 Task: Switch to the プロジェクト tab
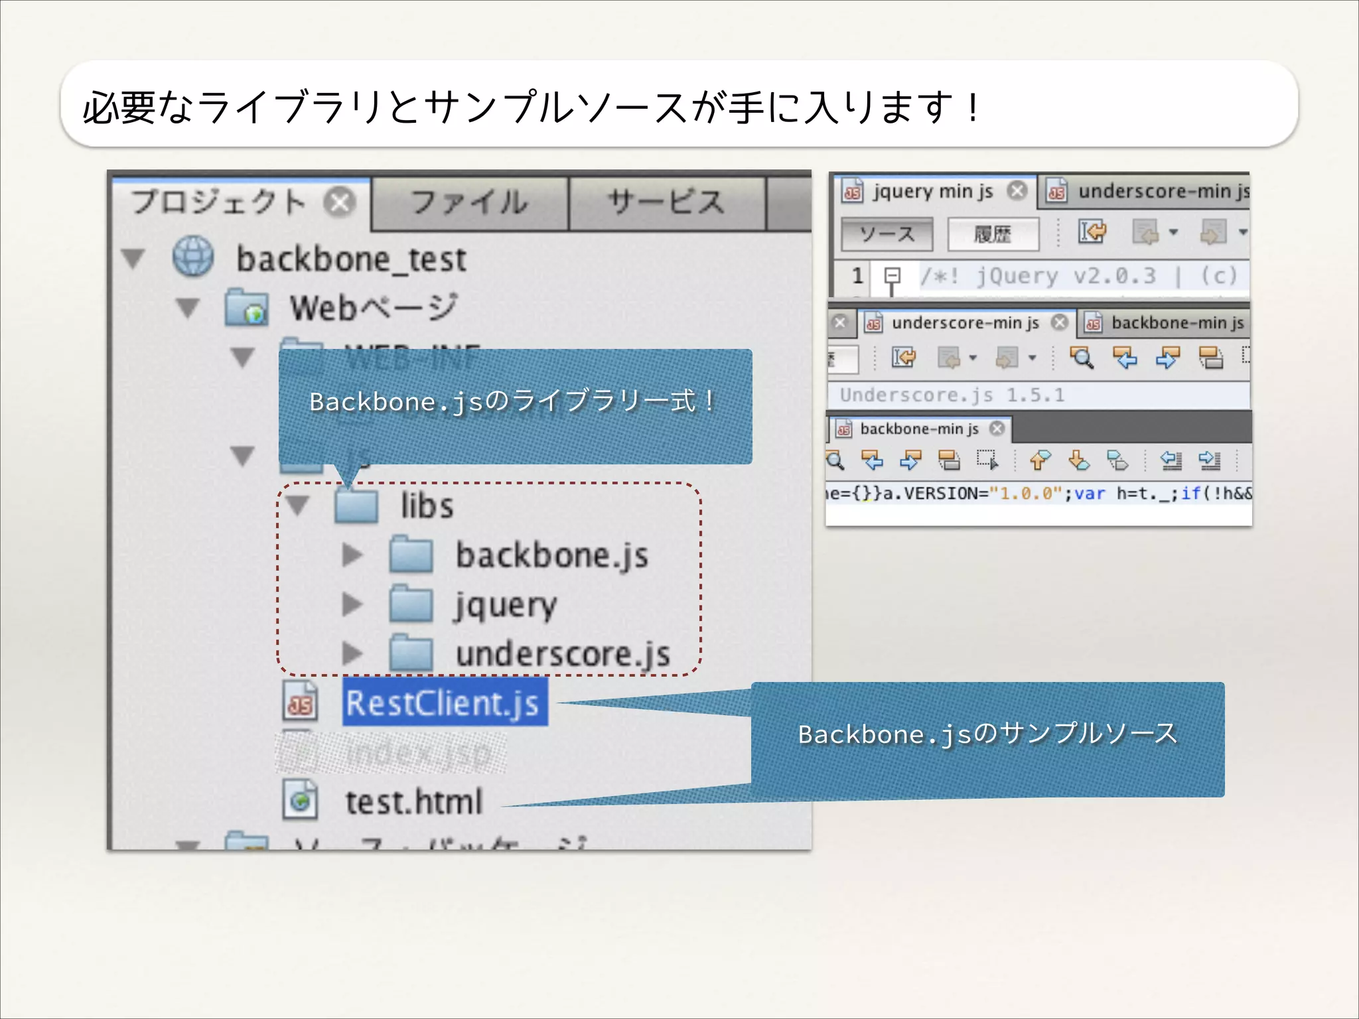(241, 202)
